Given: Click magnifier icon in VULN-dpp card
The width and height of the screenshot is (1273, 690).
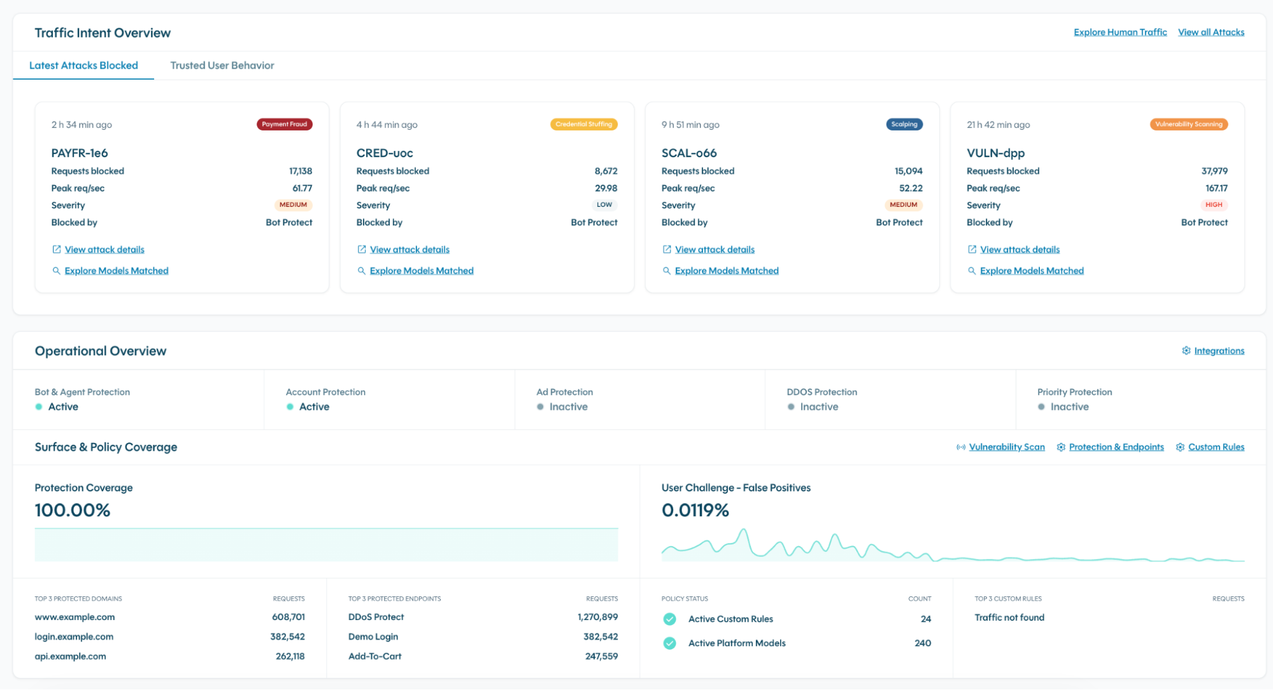Looking at the screenshot, I should [x=972, y=271].
